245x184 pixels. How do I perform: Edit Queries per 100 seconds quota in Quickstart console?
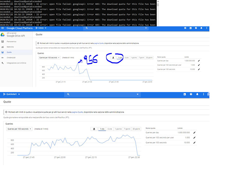coord(194,142)
